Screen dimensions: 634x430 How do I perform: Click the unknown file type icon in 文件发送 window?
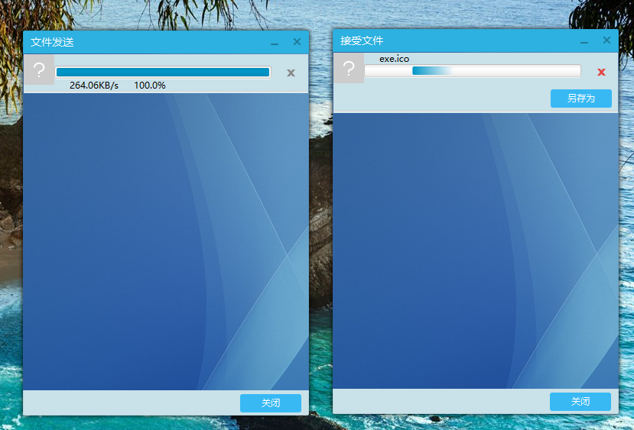(39, 70)
